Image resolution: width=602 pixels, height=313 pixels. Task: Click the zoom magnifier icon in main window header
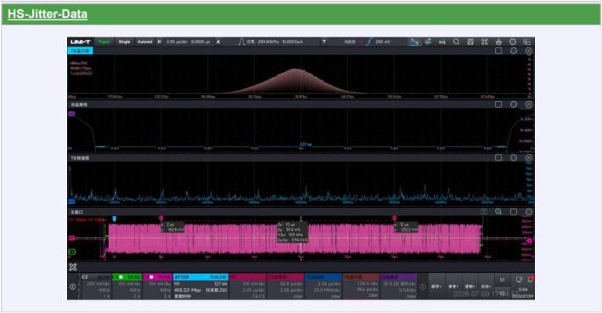click(498, 212)
